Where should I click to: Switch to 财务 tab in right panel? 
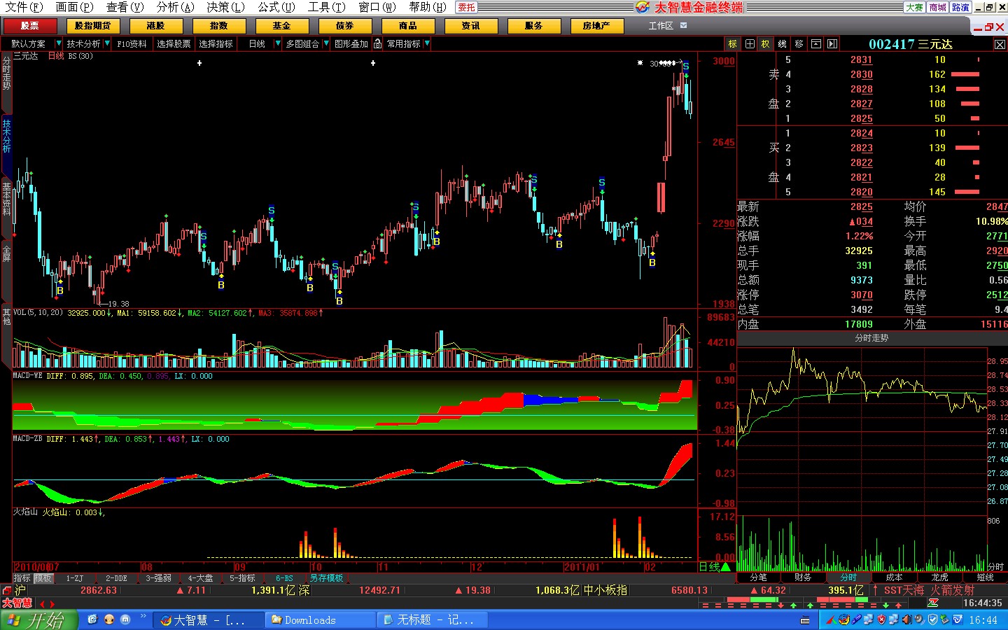[804, 577]
